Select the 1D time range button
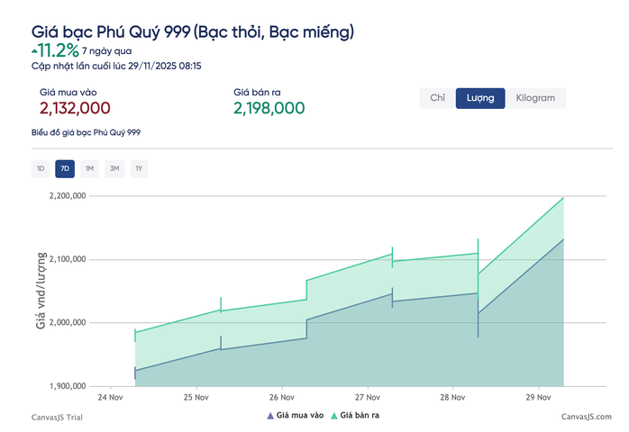Screen dimensions: 629x432 (x=41, y=168)
